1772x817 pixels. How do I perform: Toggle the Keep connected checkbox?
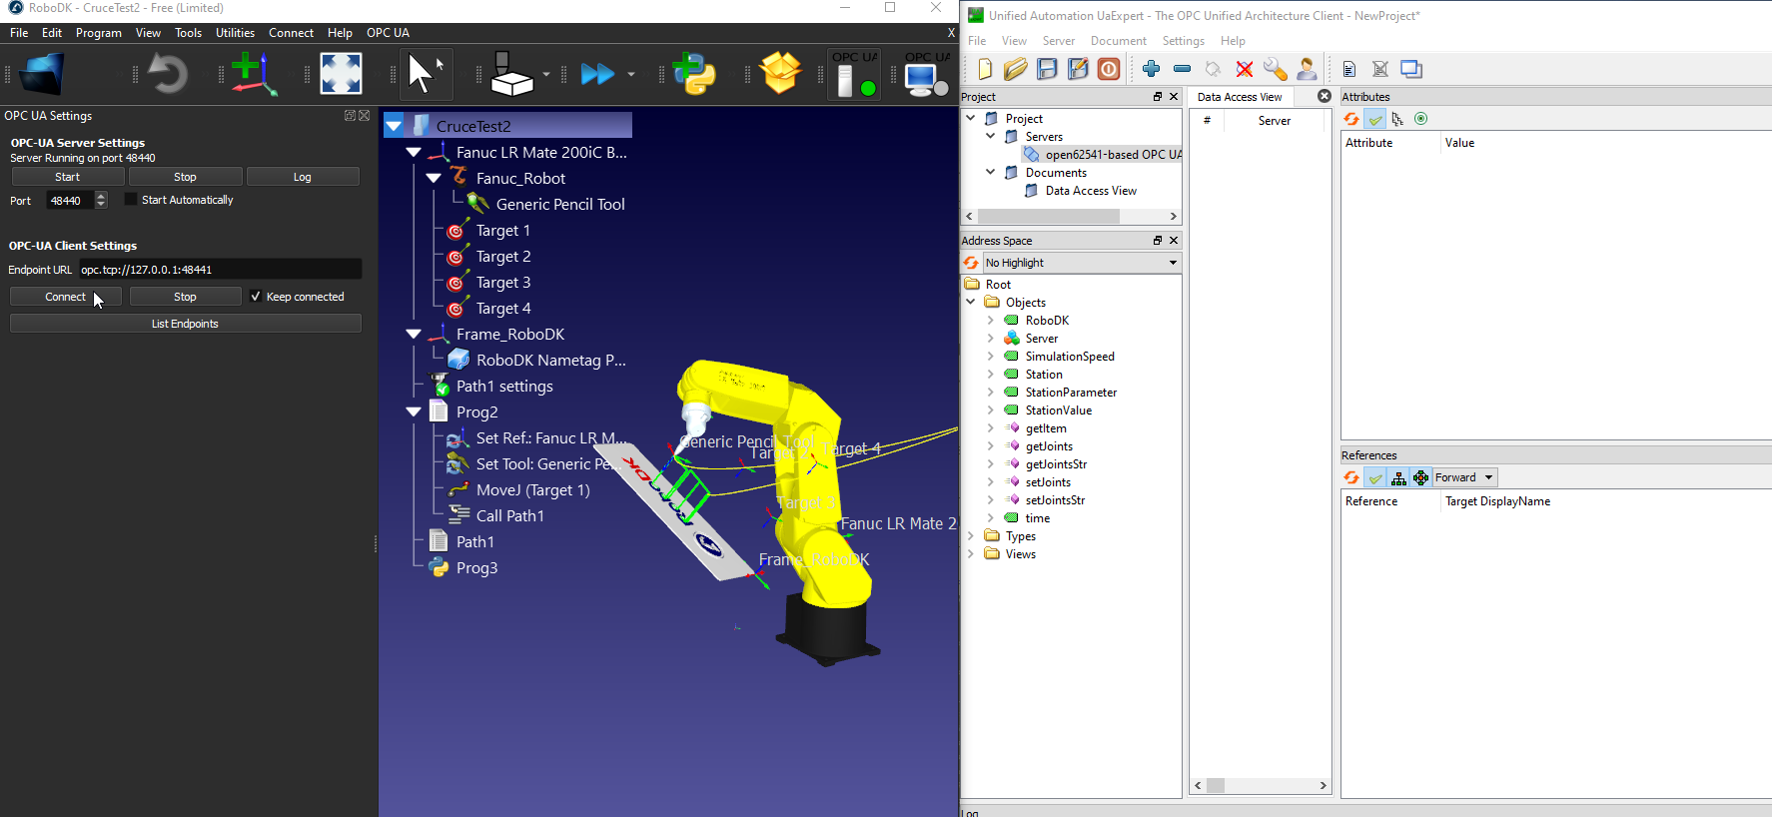256,297
